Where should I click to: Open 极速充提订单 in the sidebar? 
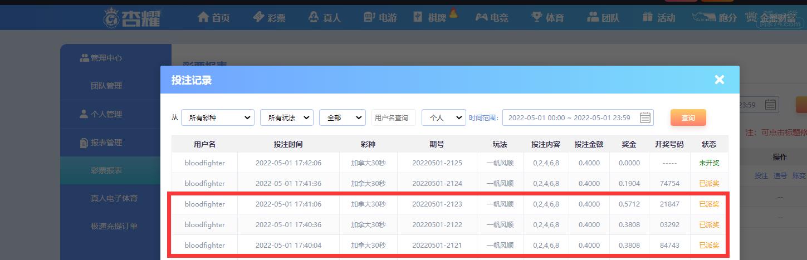[114, 226]
